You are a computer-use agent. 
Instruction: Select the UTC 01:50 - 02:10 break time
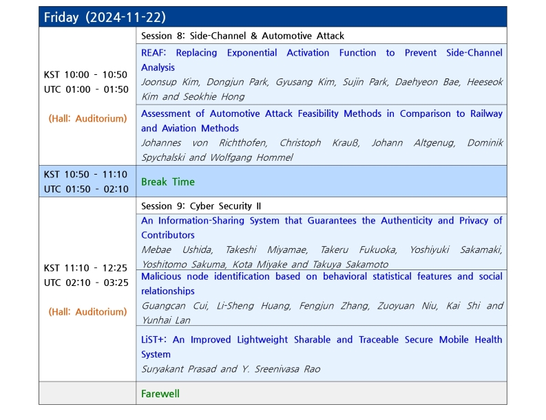(x=86, y=189)
